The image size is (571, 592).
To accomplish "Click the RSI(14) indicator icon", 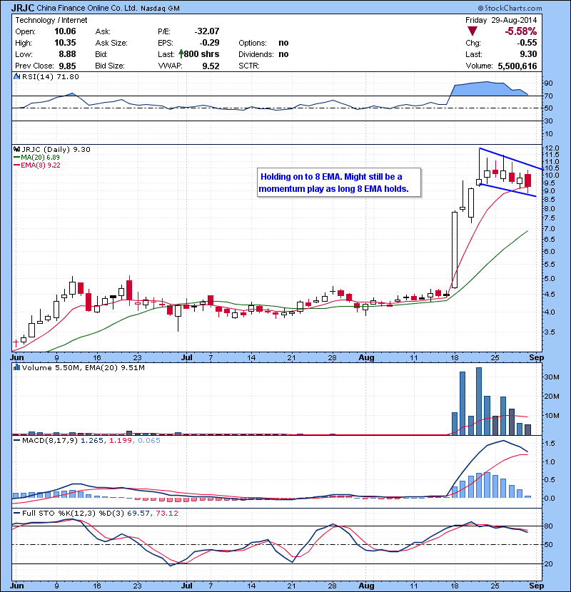I will 17,76.
